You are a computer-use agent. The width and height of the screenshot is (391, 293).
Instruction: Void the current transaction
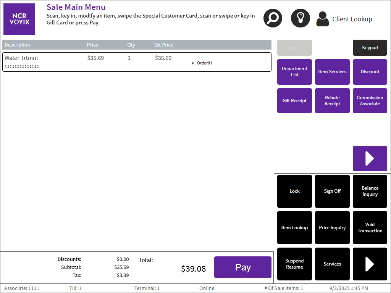pyautogui.click(x=370, y=228)
